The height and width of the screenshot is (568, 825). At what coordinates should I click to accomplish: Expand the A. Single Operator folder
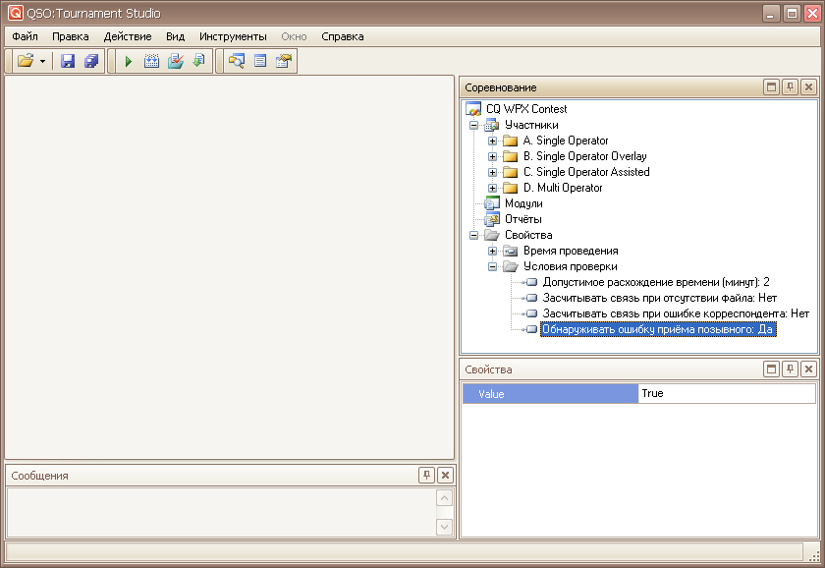coord(493,141)
